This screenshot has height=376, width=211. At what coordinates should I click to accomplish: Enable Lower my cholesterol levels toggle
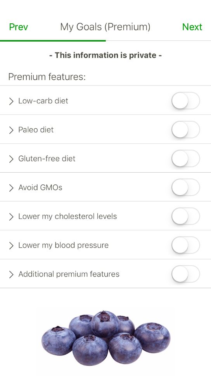(186, 216)
